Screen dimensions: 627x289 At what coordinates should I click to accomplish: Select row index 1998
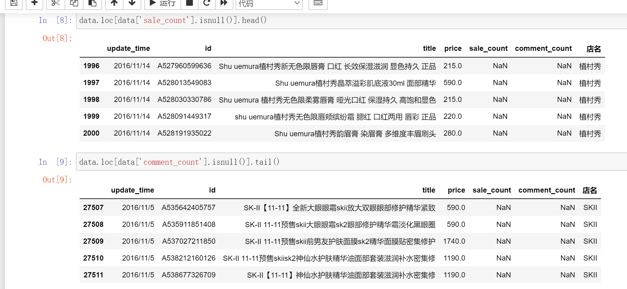(x=91, y=100)
